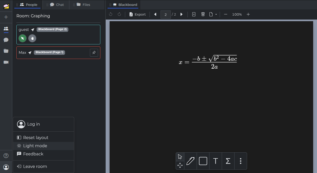Select the move/pan tool
The width and height of the screenshot is (317, 173).
tap(180, 165)
